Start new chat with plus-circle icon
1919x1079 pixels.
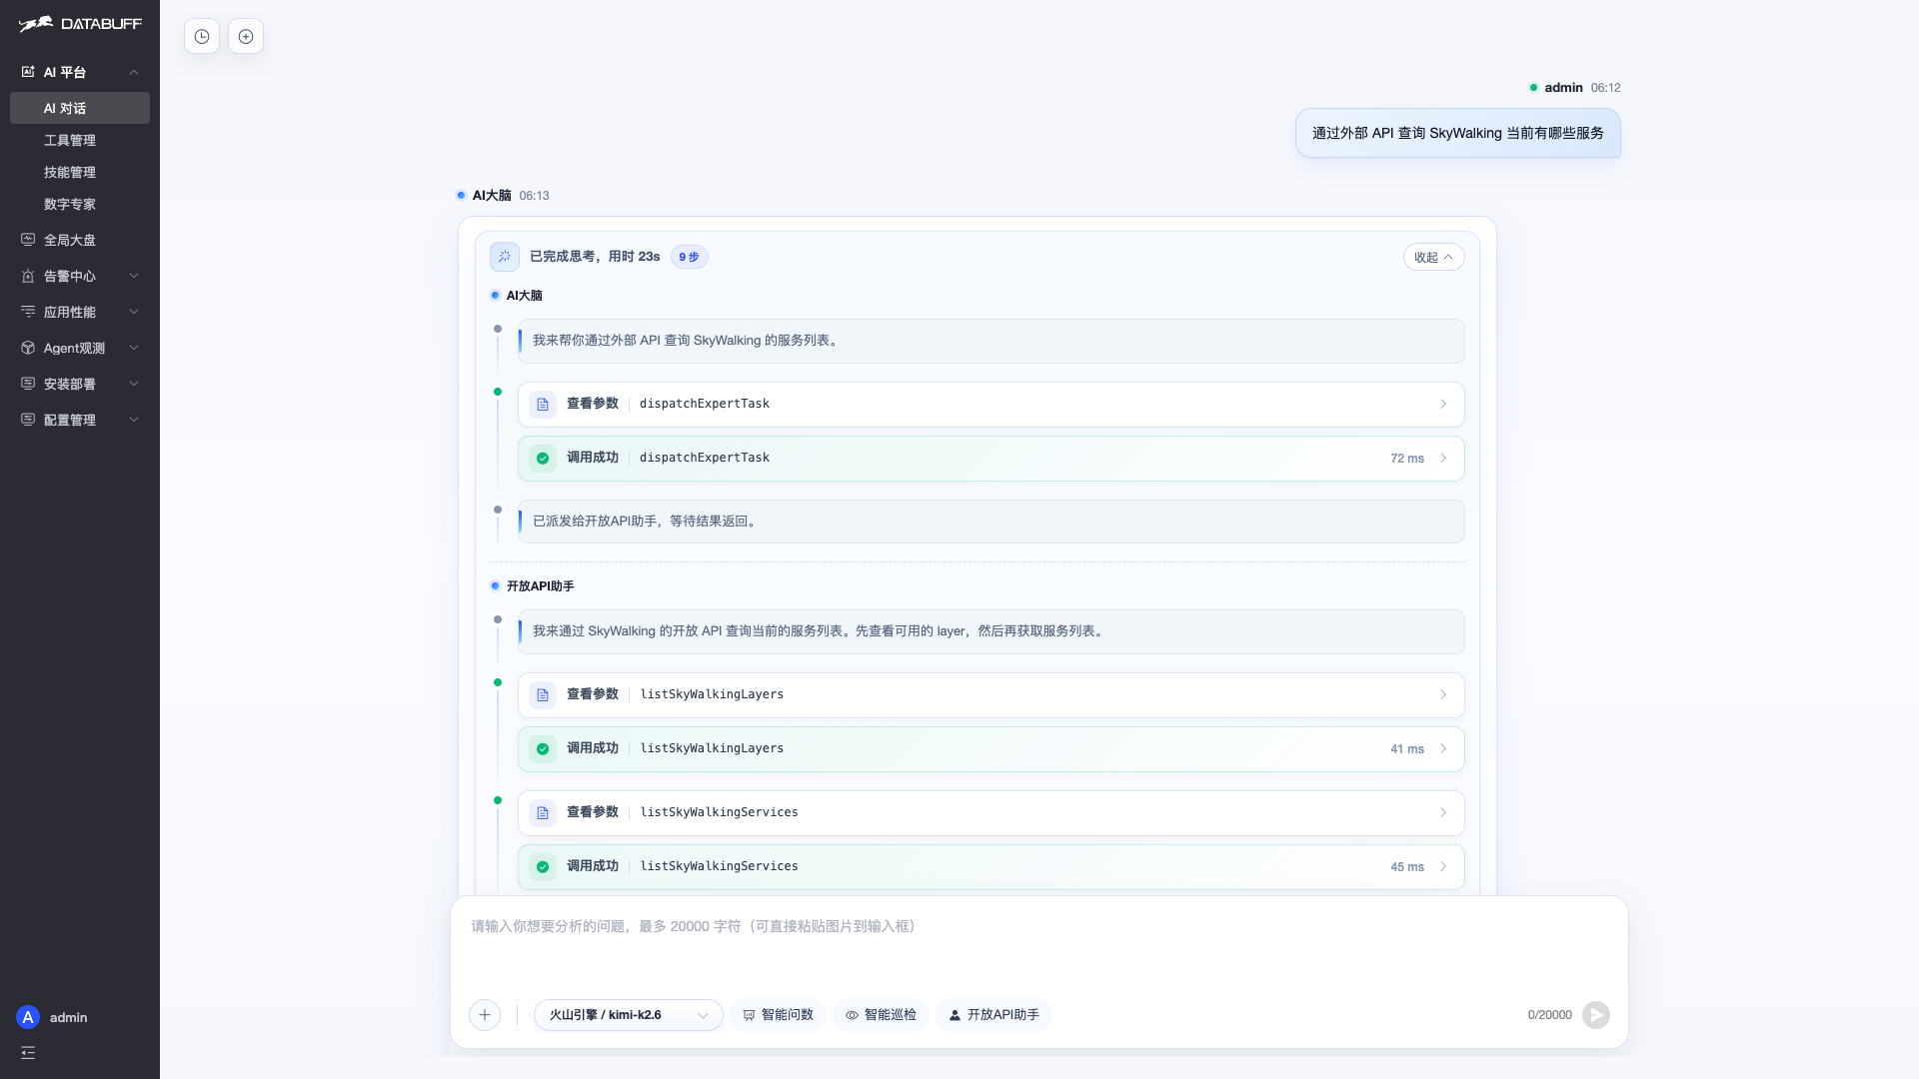click(246, 37)
